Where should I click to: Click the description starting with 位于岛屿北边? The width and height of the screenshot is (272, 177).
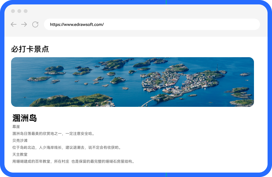point(67,147)
